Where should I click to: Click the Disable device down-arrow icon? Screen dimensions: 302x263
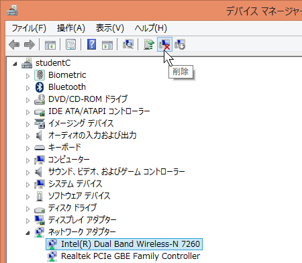pos(180,44)
